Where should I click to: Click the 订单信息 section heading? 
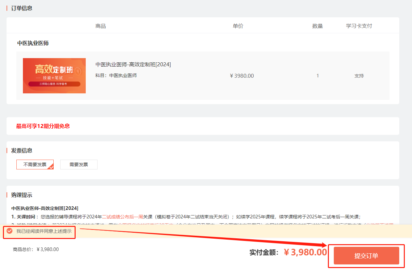pyautogui.click(x=22, y=8)
